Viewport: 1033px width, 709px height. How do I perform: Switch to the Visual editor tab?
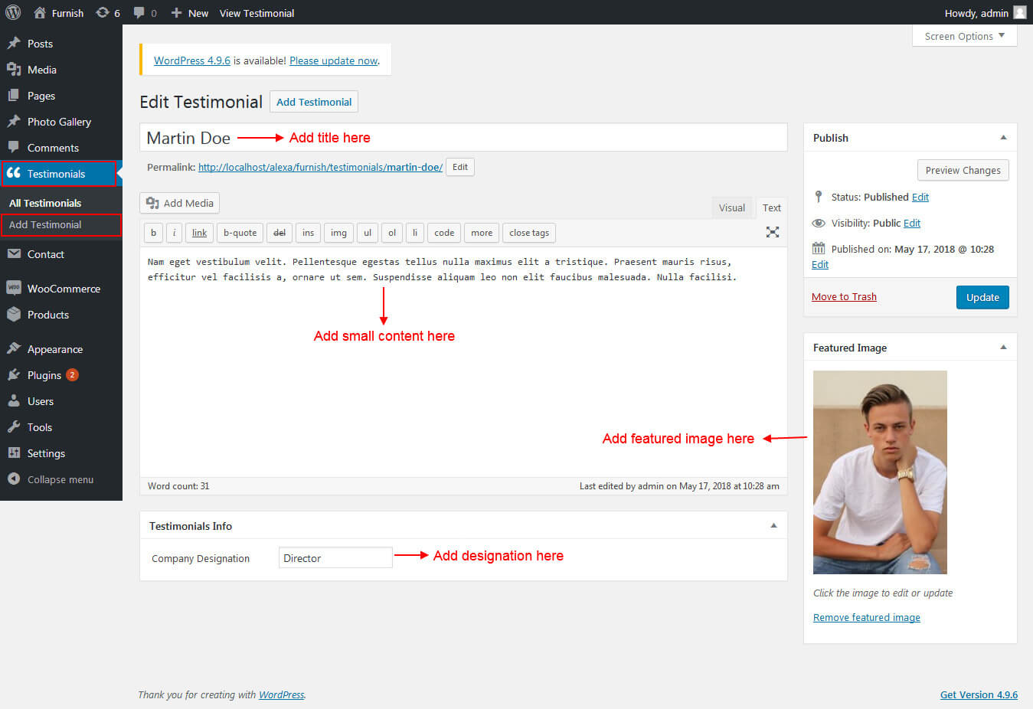(x=732, y=207)
